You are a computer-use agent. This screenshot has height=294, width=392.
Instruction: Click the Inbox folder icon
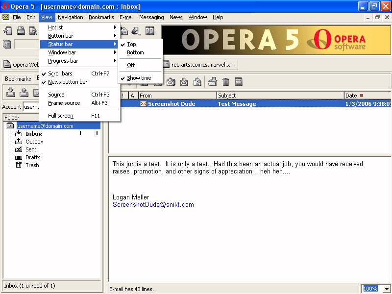19,133
